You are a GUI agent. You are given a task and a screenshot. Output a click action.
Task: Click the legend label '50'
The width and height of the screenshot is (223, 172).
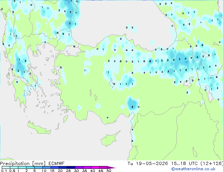point(109,171)
